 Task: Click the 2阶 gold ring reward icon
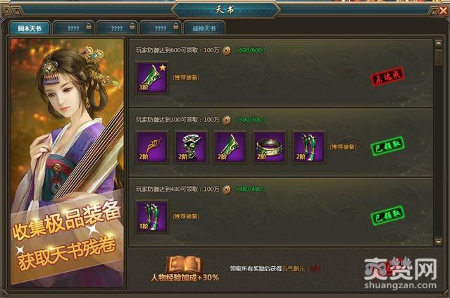pos(270,147)
